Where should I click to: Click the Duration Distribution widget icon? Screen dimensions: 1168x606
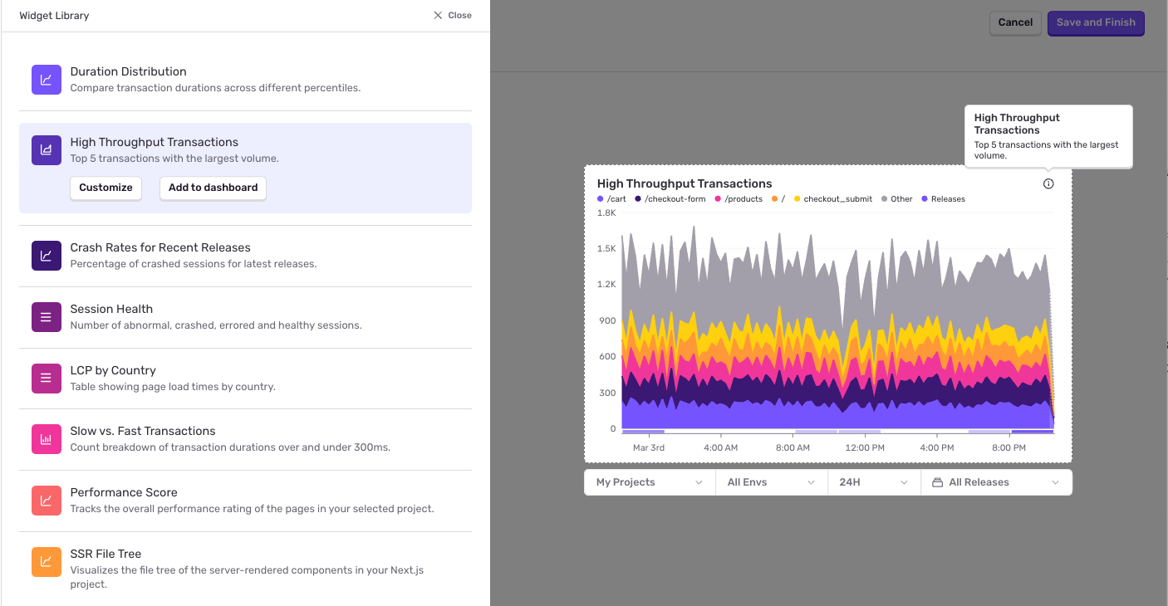coord(46,80)
